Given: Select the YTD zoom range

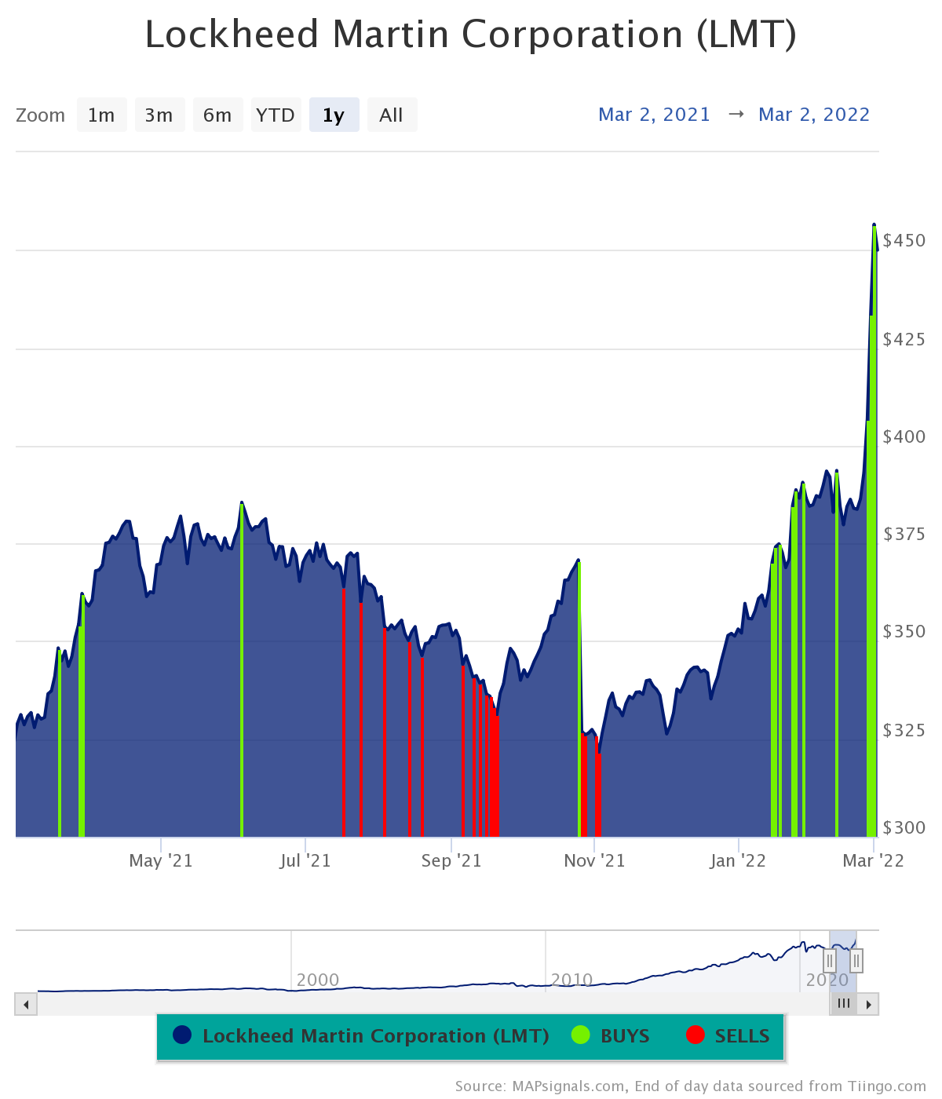Looking at the screenshot, I should (276, 115).
